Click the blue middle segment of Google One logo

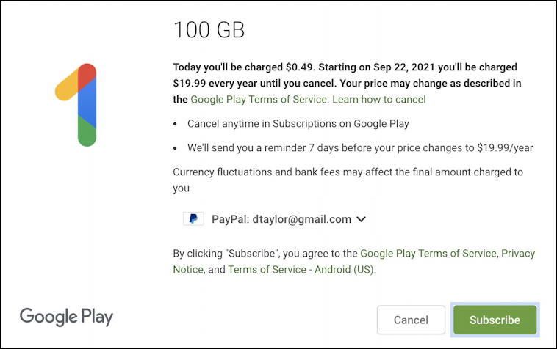point(87,103)
